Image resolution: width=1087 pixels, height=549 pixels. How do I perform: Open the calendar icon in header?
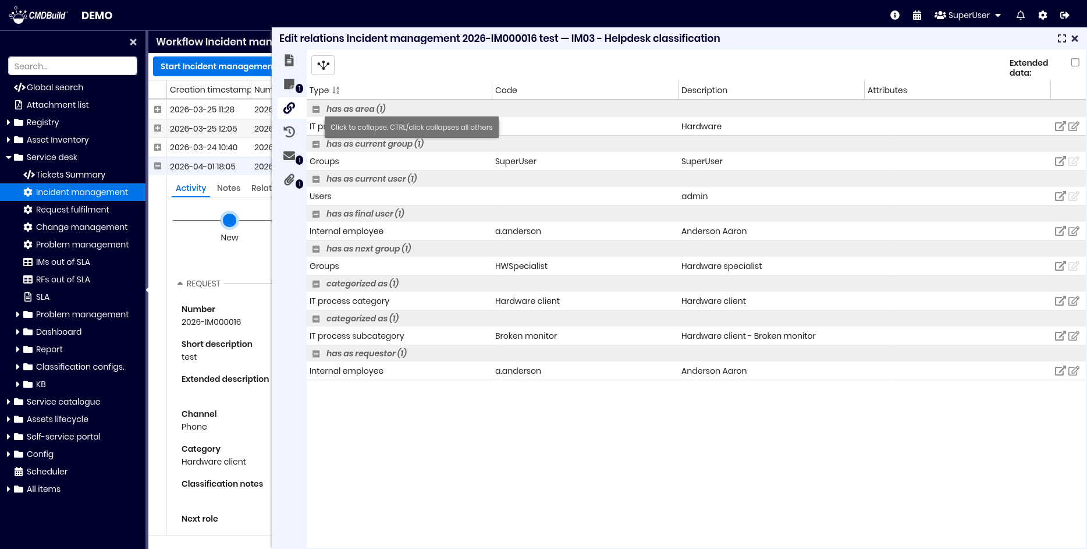click(x=917, y=15)
